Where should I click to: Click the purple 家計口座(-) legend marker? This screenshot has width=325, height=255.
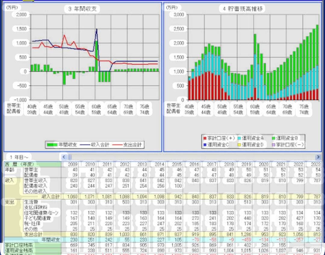(274, 144)
